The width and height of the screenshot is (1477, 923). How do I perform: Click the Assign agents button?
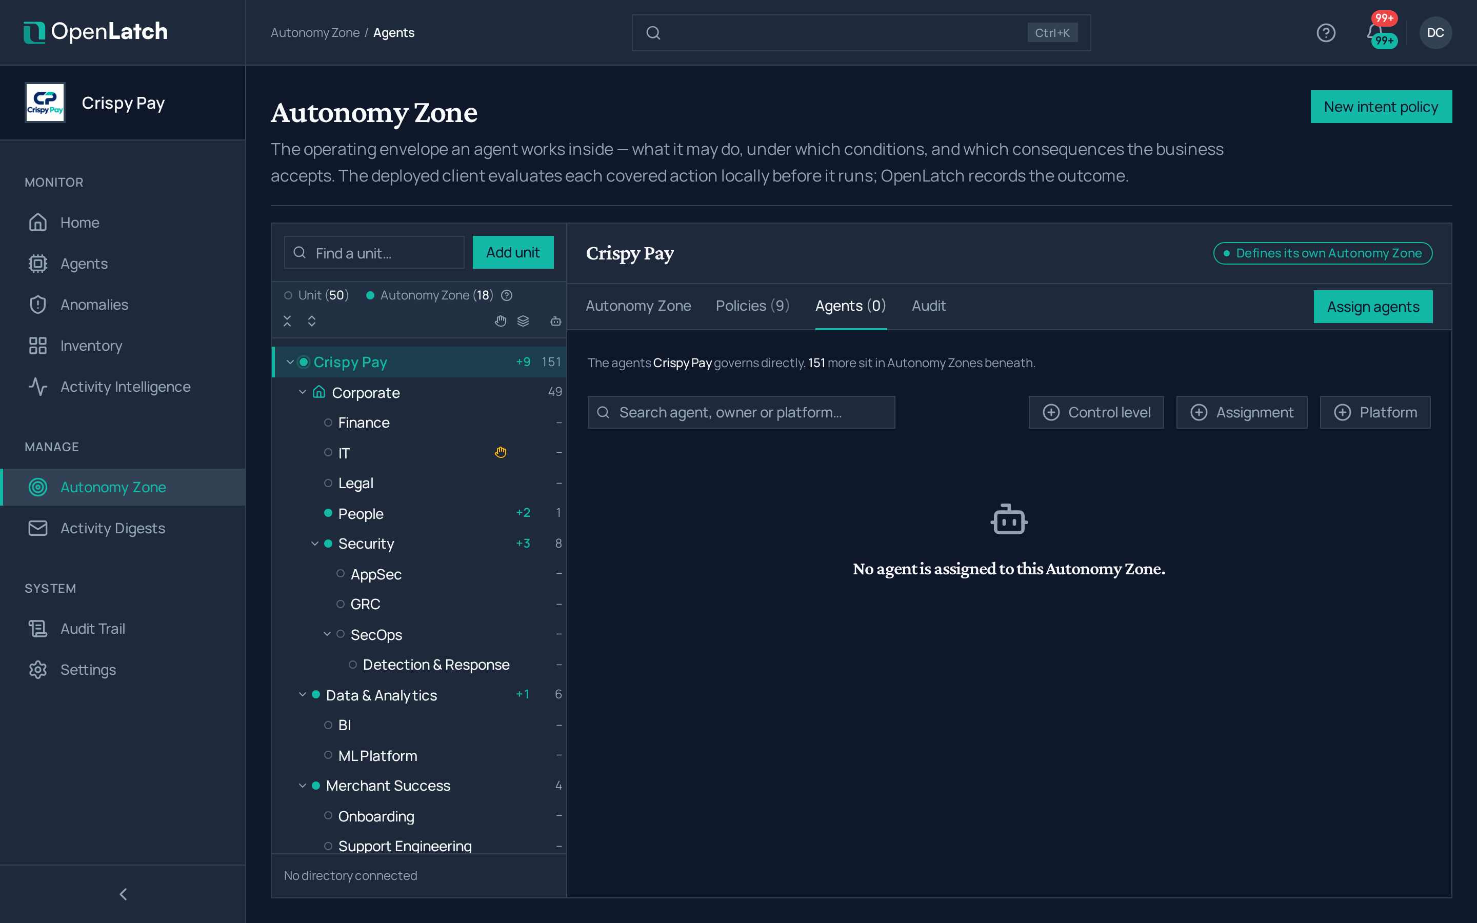(1373, 307)
